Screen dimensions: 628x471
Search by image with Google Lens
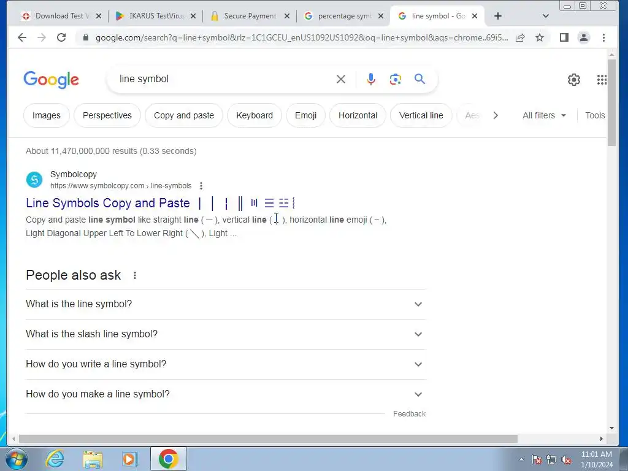[396, 79]
